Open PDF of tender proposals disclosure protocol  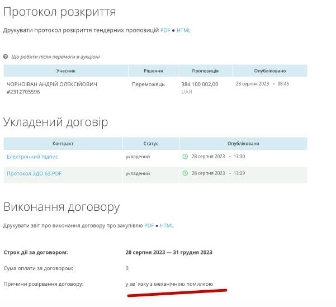point(165,30)
